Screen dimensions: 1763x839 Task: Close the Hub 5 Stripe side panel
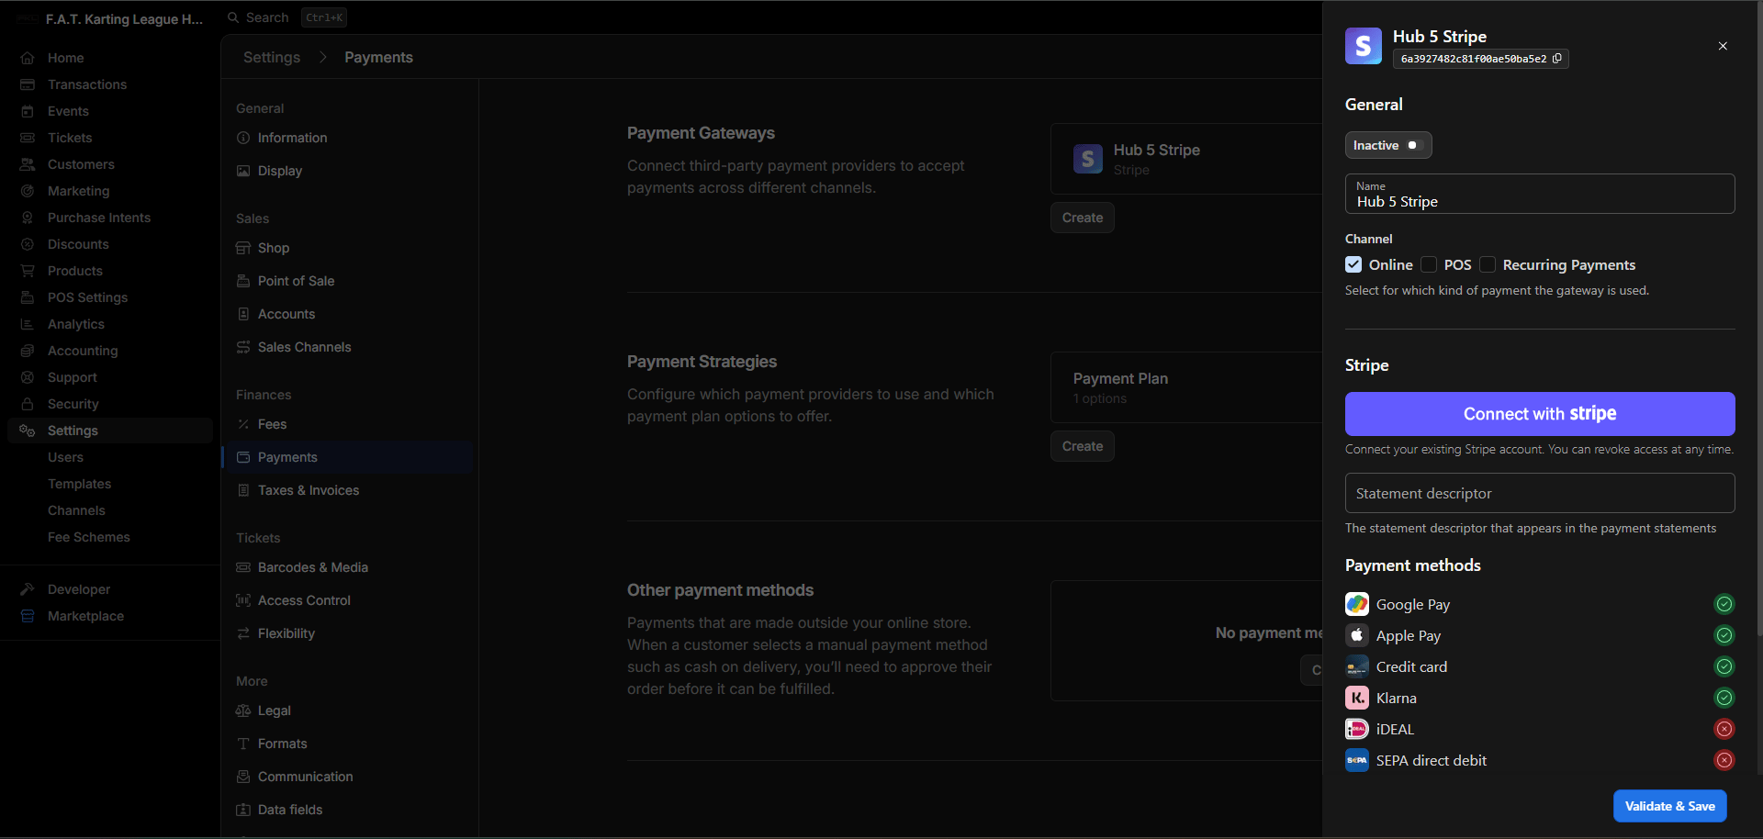[x=1723, y=46]
